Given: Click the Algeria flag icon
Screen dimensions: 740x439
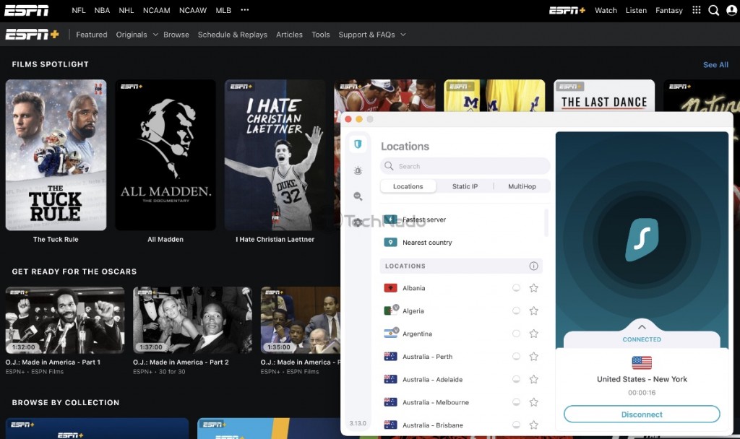Looking at the screenshot, I should point(390,310).
